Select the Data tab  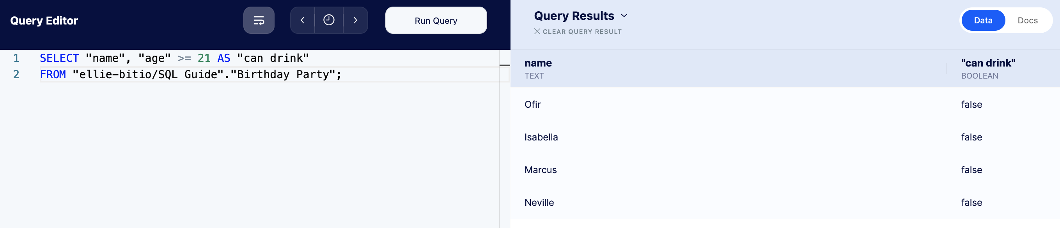pos(983,20)
